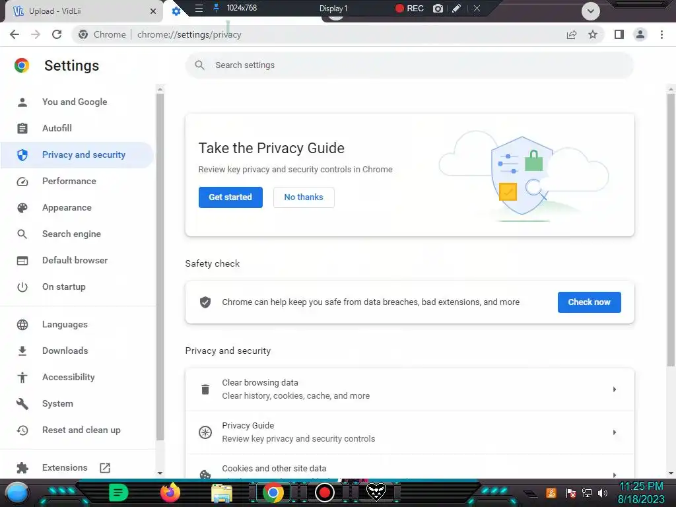The height and width of the screenshot is (507, 676).
Task: Open Chrome's three-dot menu
Action: pos(661,34)
